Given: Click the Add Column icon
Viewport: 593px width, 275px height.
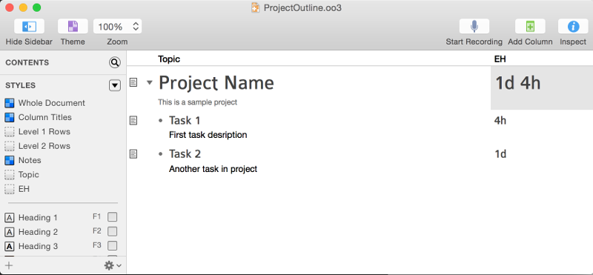Looking at the screenshot, I should point(530,27).
